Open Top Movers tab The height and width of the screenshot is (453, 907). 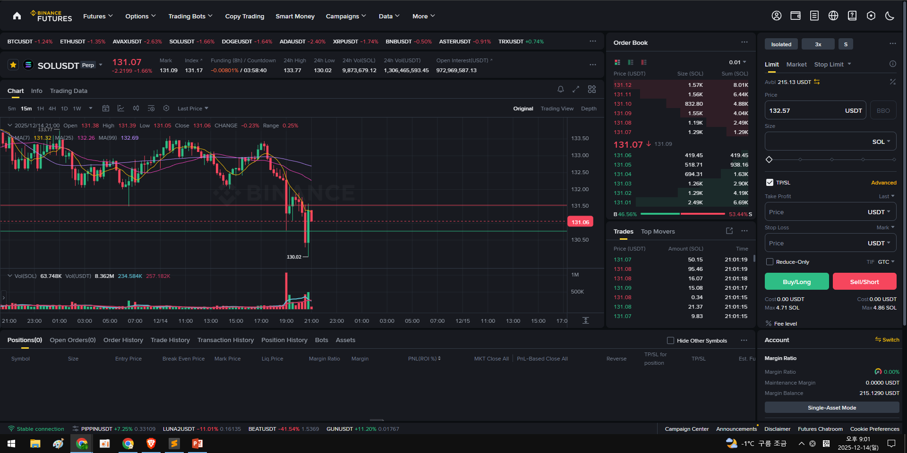click(x=658, y=231)
